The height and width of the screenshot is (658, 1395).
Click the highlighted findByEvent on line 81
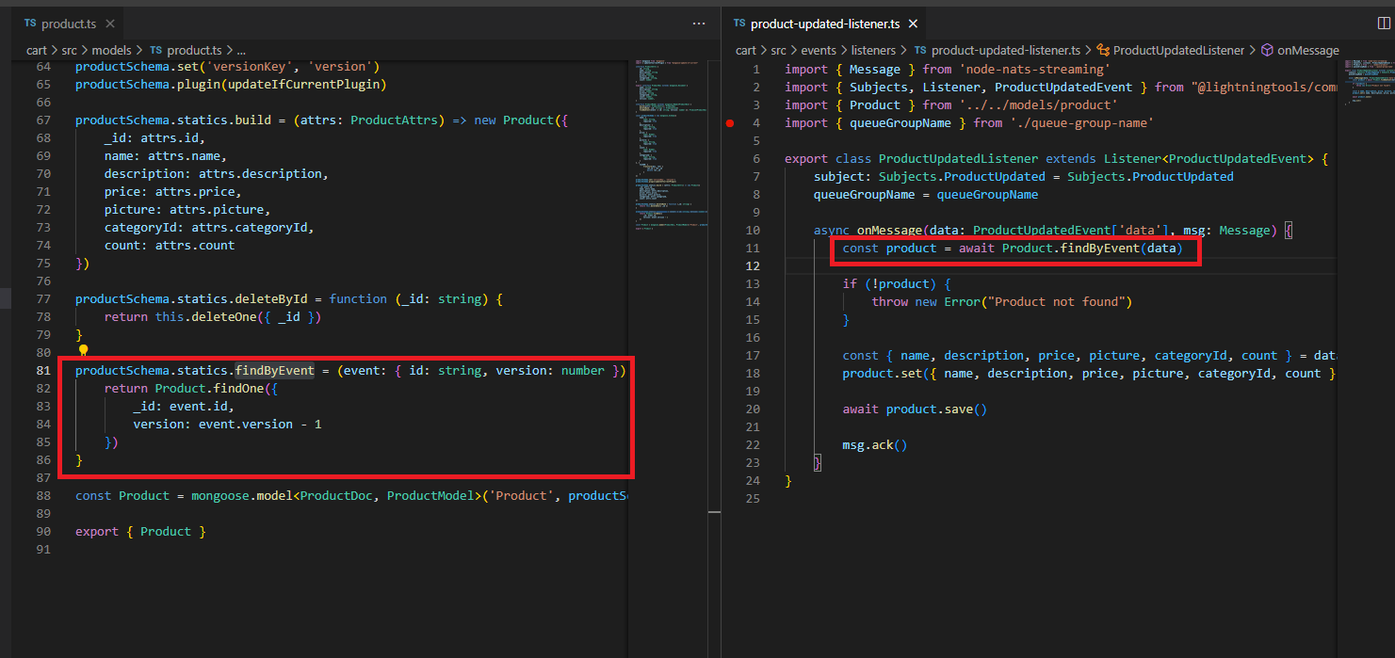274,370
